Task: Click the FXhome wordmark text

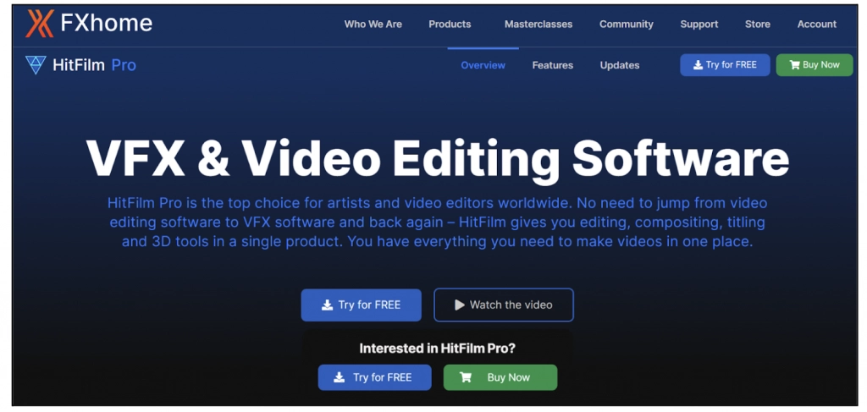Action: (x=106, y=23)
